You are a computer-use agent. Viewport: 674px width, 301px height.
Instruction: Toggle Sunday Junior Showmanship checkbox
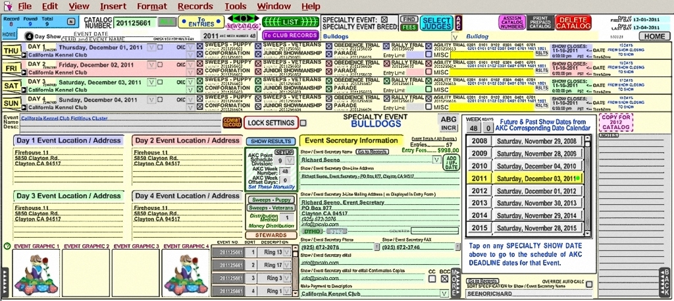point(258,106)
